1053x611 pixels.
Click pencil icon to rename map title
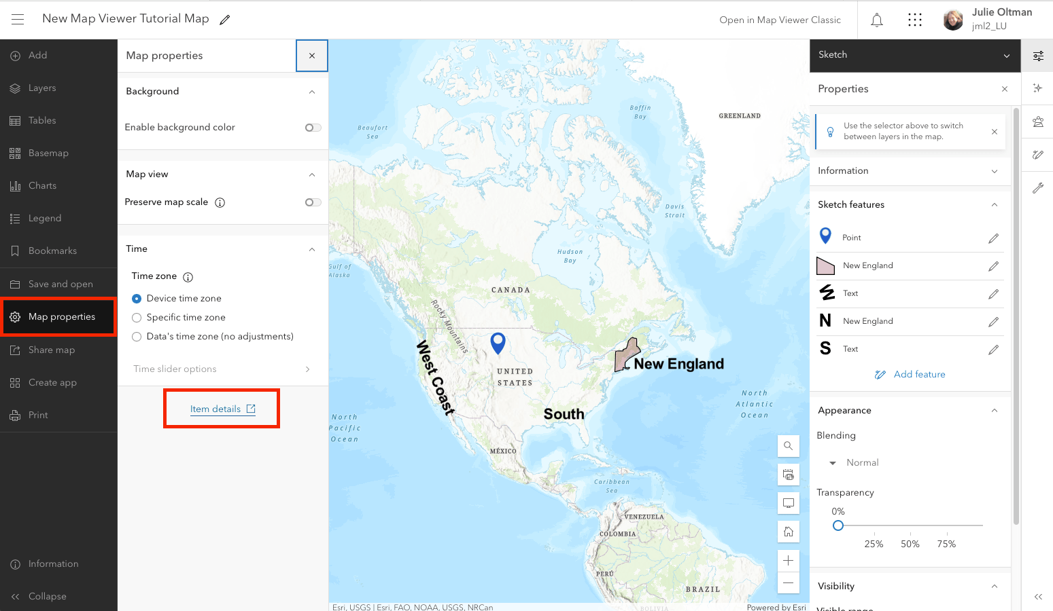(x=225, y=20)
